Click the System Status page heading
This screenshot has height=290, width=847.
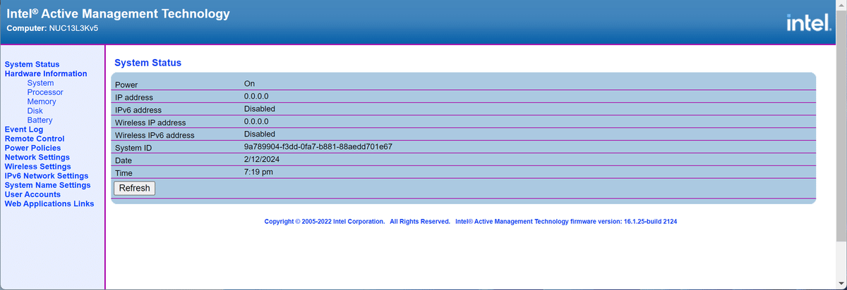point(148,63)
